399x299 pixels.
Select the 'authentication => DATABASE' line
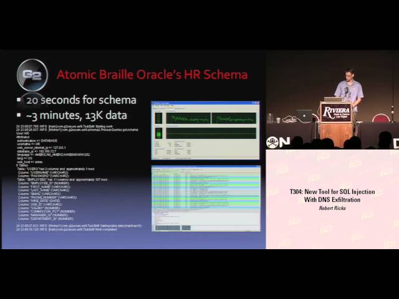click(37, 140)
